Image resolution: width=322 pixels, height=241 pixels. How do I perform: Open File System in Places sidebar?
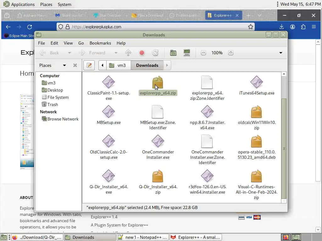pos(55,97)
